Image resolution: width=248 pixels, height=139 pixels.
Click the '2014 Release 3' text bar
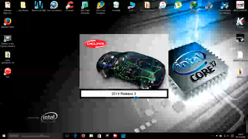124,94
